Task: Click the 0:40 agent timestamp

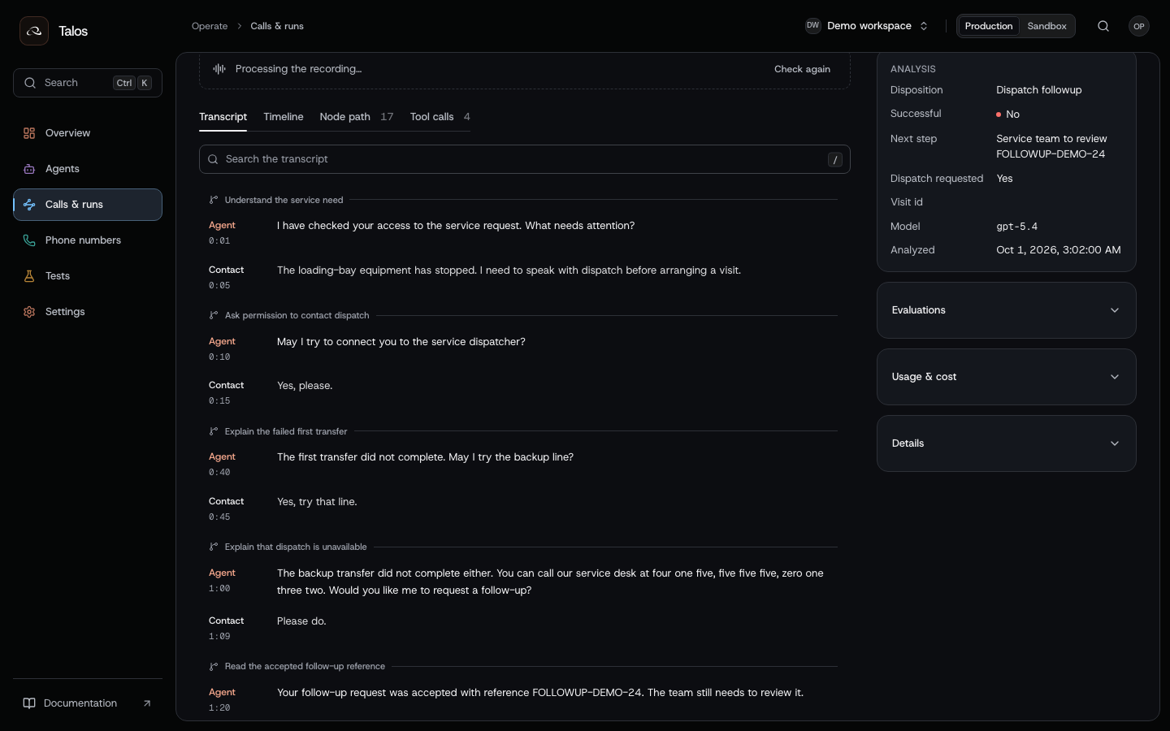Action: [x=219, y=473]
